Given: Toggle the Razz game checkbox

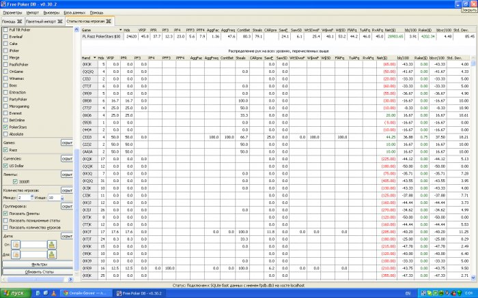Looking at the screenshot, I should pyautogui.click(x=5, y=150).
